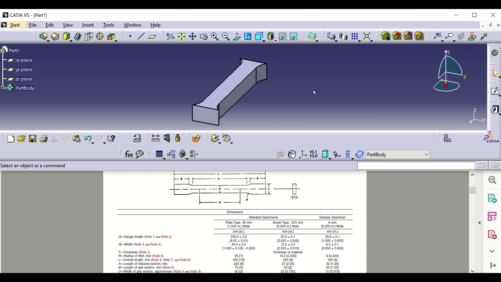Click the Save disk icon
The height and width of the screenshot is (282, 501).
(x=32, y=139)
